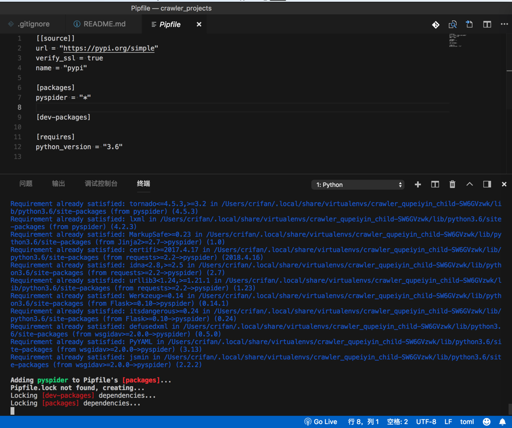Close the Pipfile tab
The height and width of the screenshot is (428, 512).
pos(199,25)
